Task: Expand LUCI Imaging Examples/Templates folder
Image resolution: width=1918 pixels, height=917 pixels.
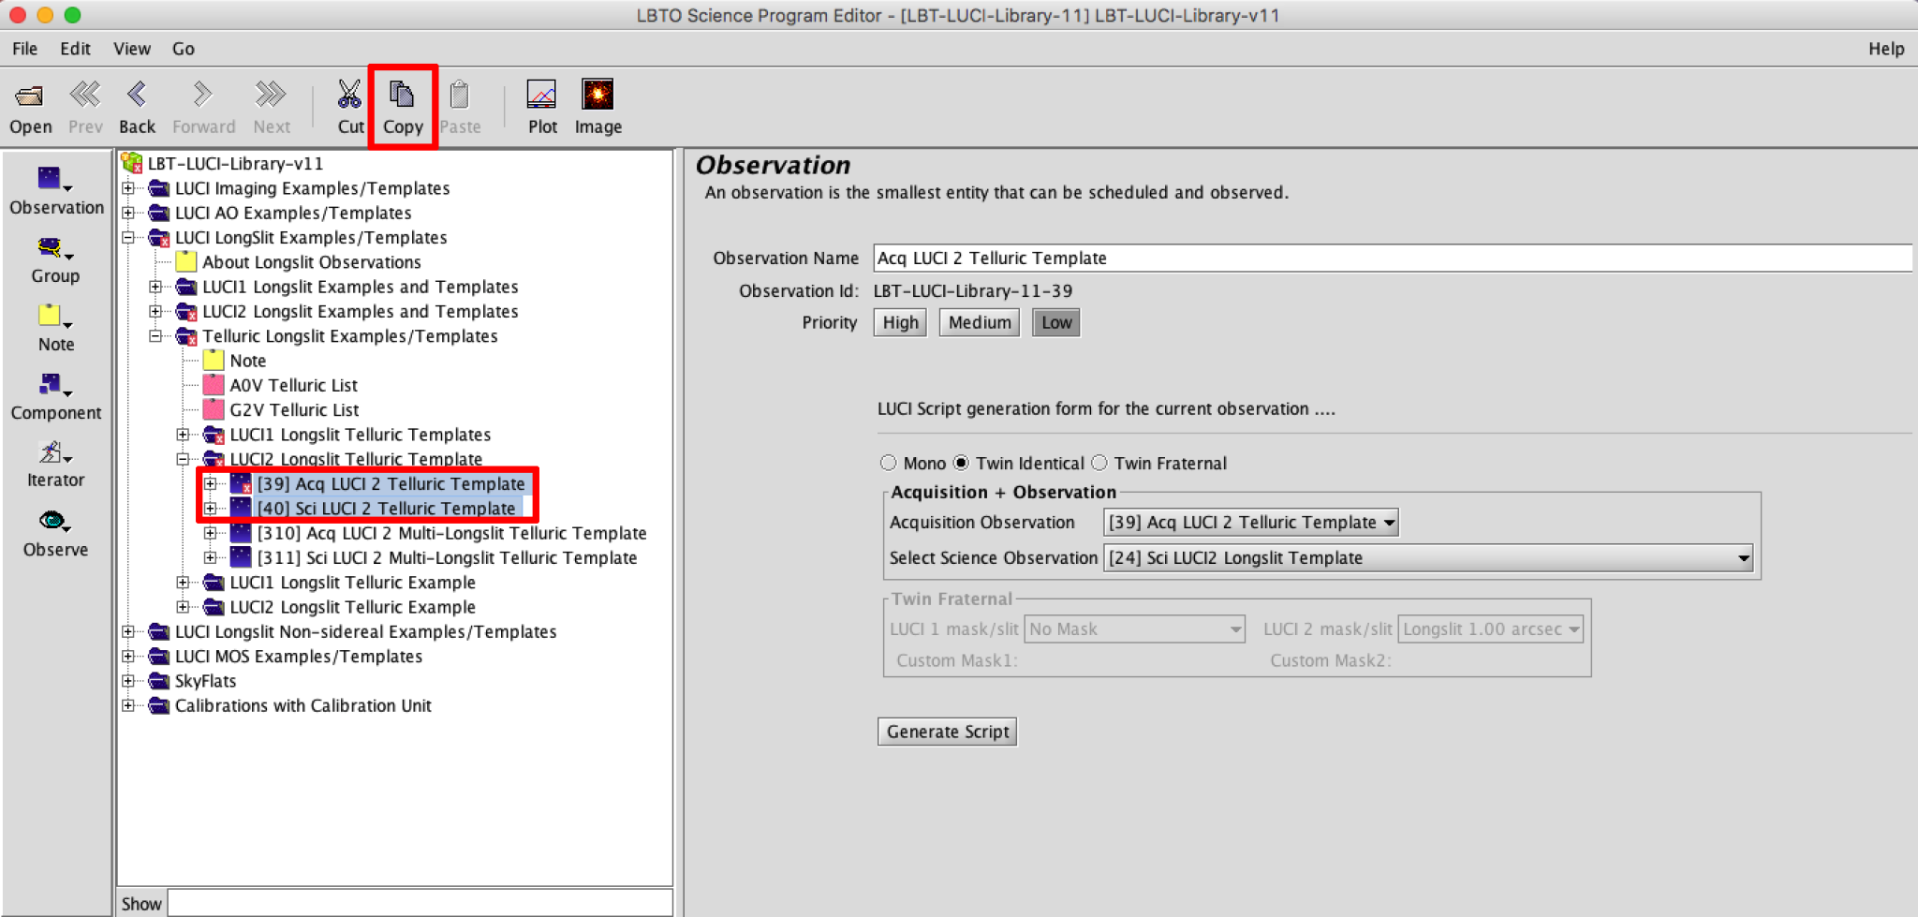Action: pyautogui.click(x=128, y=188)
